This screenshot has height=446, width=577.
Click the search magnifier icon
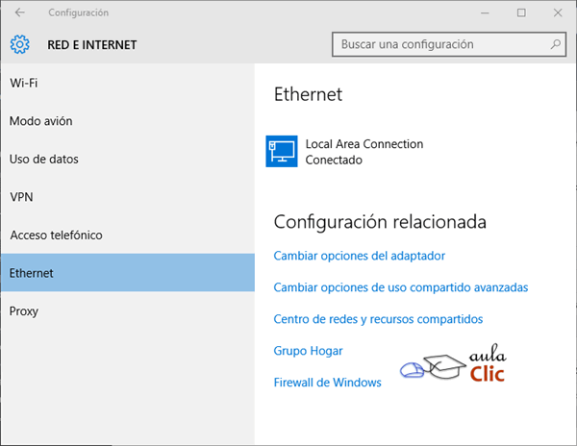coord(555,44)
